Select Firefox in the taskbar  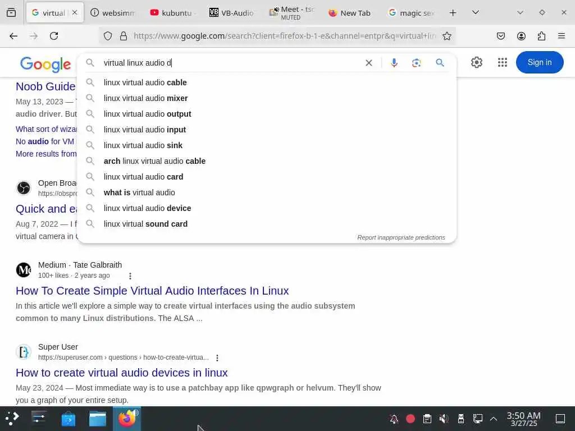pos(127,419)
